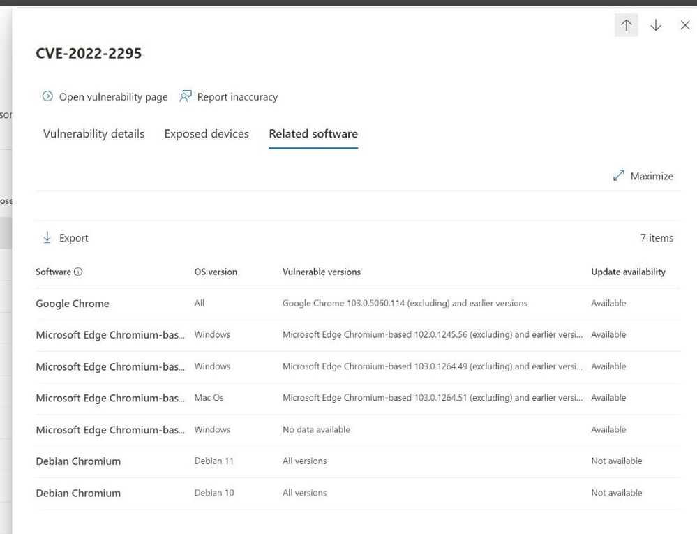Click the Open vulnerability page circle arrow icon
The width and height of the screenshot is (697, 534).
point(47,96)
